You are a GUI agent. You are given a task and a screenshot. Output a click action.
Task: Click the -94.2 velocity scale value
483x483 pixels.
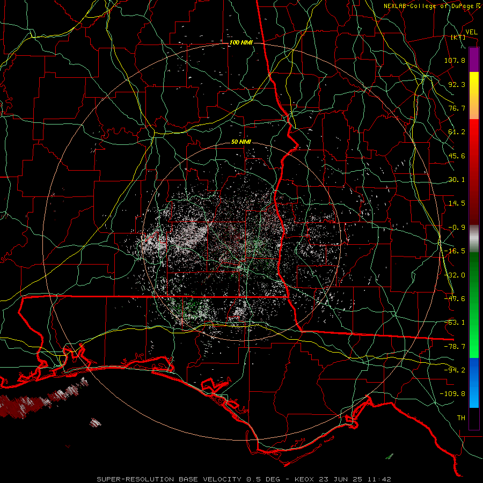click(455, 370)
